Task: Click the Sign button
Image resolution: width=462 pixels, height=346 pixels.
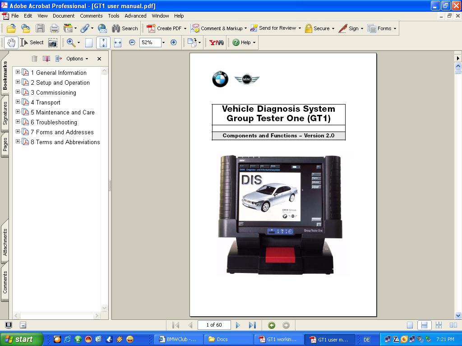Action: (x=351, y=28)
